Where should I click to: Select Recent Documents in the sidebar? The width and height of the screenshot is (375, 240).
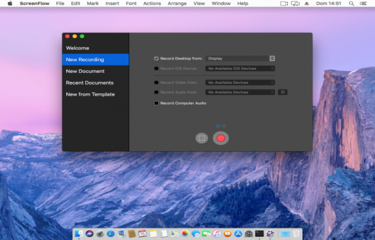pyautogui.click(x=96, y=83)
